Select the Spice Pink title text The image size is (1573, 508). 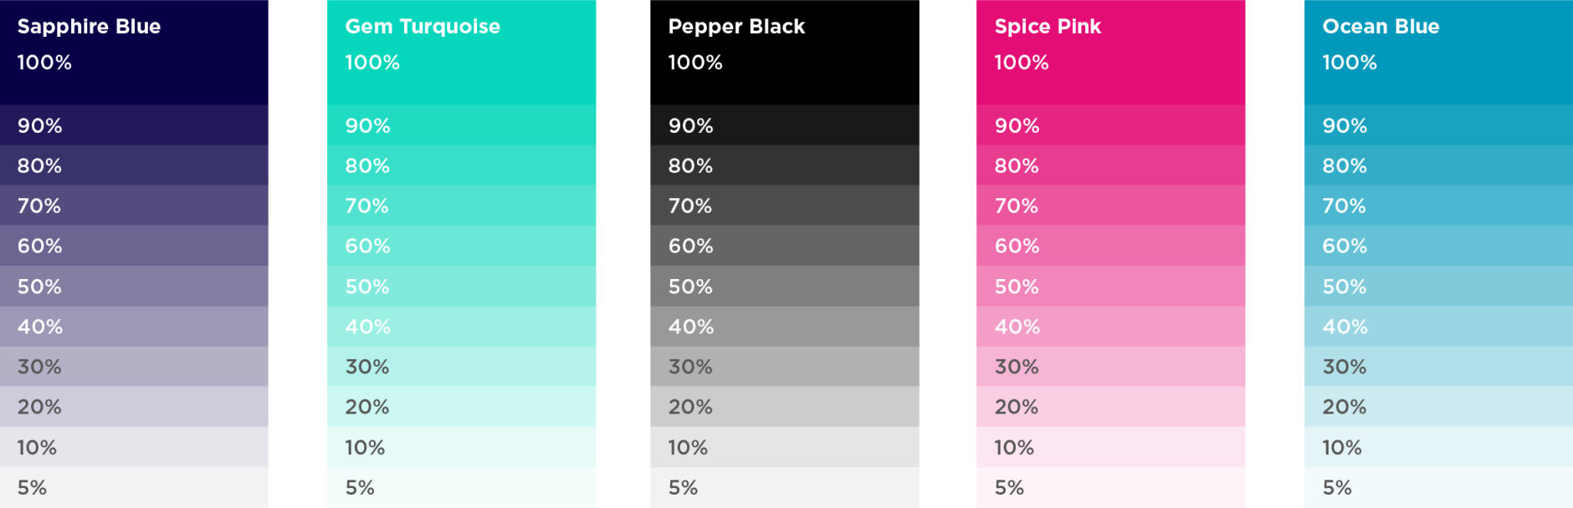pos(1048,27)
